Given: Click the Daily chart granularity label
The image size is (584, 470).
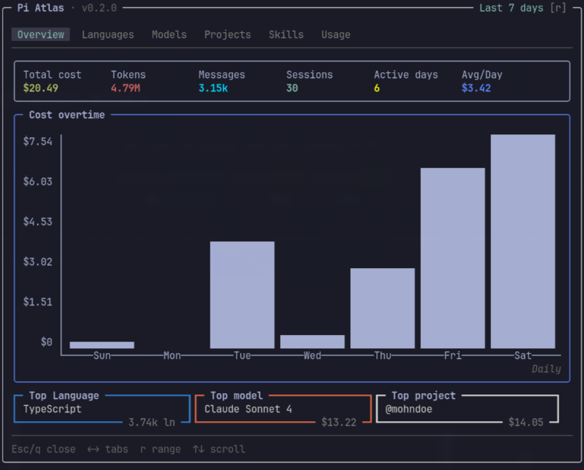Looking at the screenshot, I should point(546,369).
